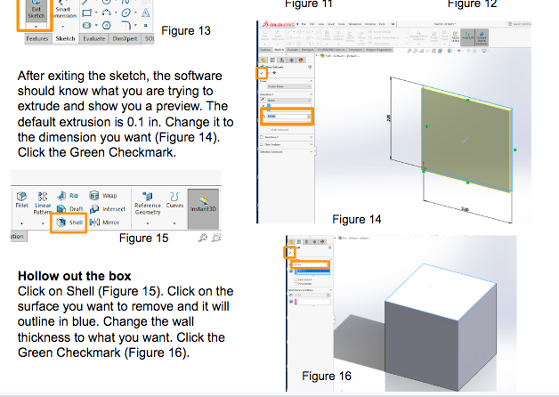559x397 pixels.
Task: Open the Curves dropdown arrow
Action: coord(174,223)
